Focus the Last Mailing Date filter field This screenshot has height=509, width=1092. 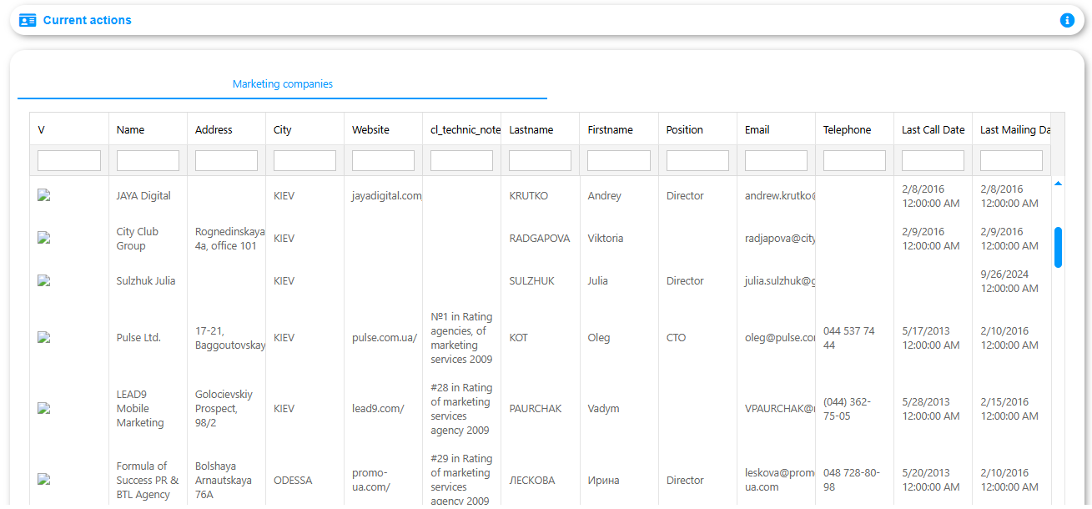pos(1011,160)
